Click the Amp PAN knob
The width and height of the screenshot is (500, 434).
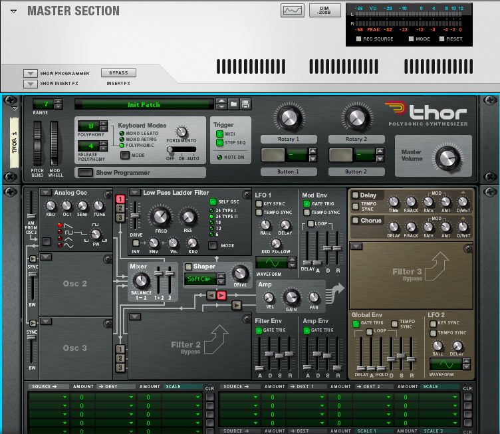coord(314,297)
